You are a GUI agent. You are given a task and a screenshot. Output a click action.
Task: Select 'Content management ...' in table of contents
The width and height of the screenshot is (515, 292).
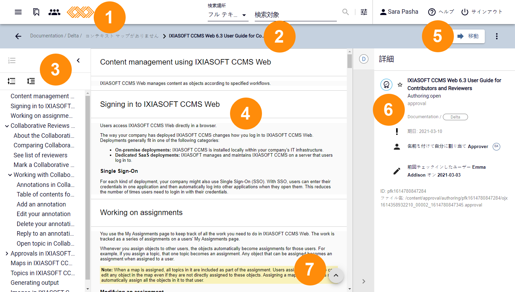point(42,96)
